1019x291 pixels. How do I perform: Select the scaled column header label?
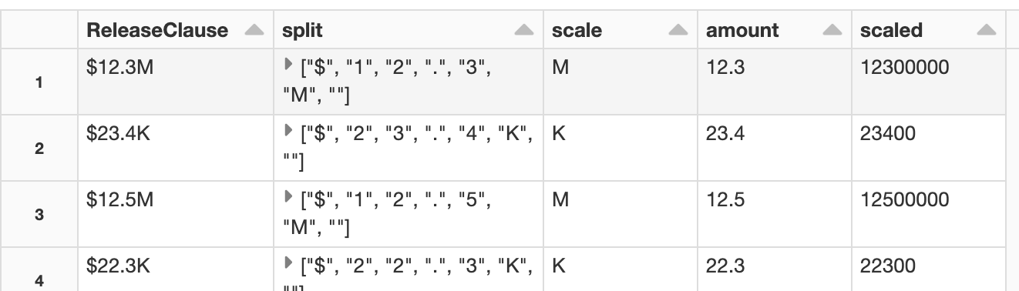[x=891, y=31]
